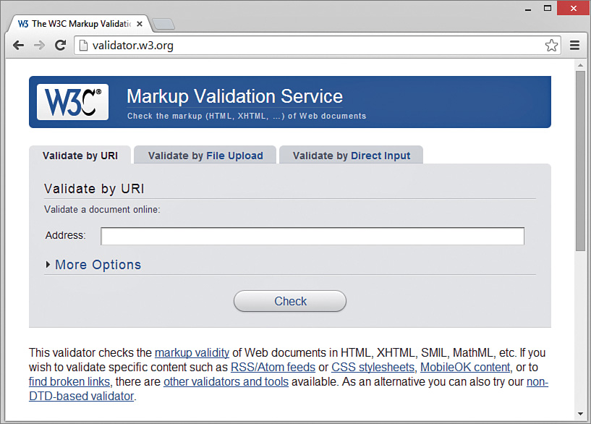Switch to the Validate by File Upload tab

click(205, 155)
